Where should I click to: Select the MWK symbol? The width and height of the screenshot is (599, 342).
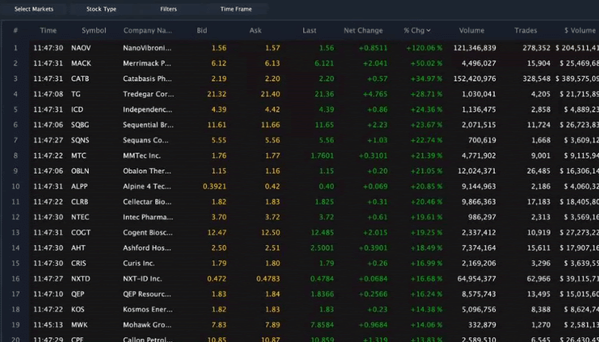click(x=79, y=325)
